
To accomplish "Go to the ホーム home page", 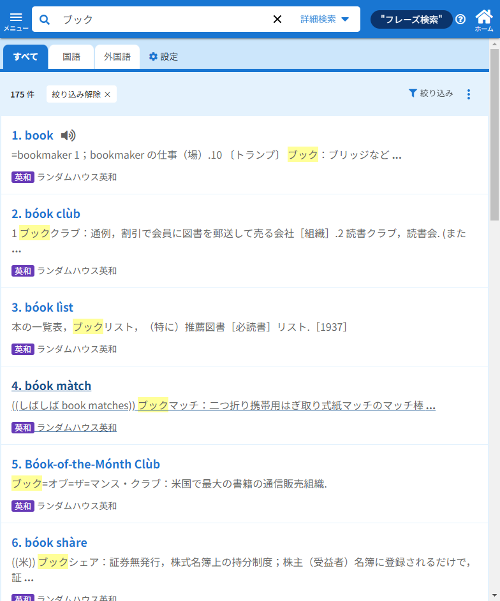I will pos(484,20).
